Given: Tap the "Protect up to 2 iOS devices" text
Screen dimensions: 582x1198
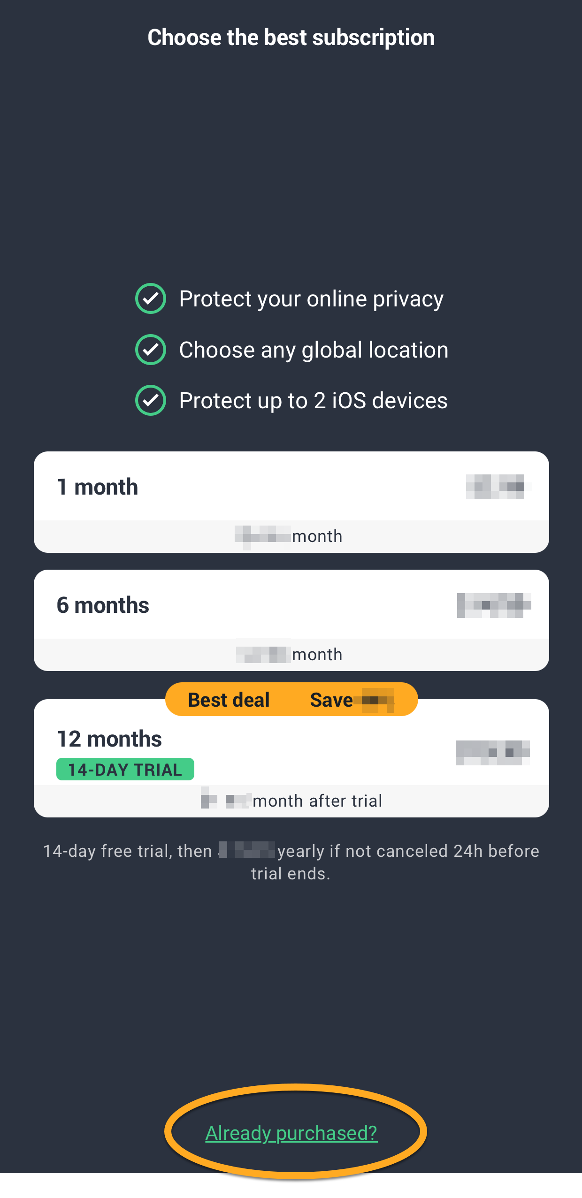Looking at the screenshot, I should (313, 401).
